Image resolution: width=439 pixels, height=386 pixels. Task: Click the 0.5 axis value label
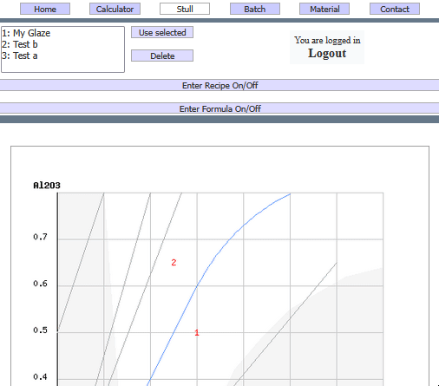(x=40, y=330)
